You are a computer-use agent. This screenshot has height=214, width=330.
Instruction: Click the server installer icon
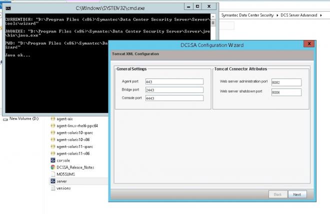pyautogui.click(x=53, y=181)
